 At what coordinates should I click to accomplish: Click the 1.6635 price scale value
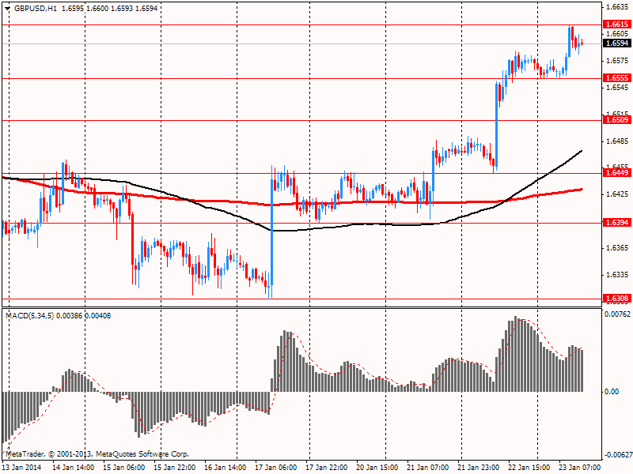tap(616, 7)
